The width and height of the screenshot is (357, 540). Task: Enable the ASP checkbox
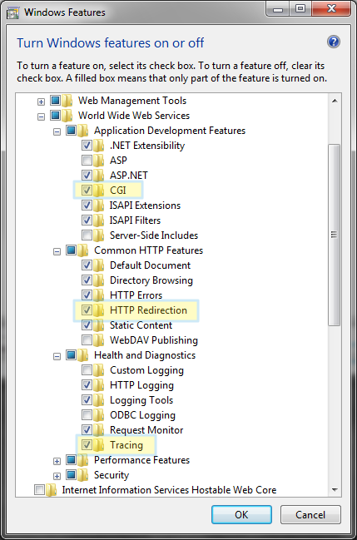87,160
